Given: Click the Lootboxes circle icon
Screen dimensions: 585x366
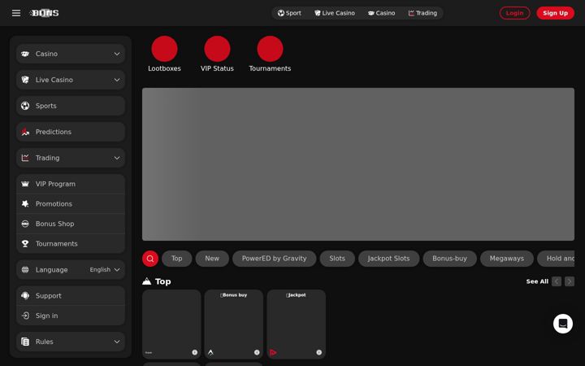Looking at the screenshot, I should [x=164, y=49].
